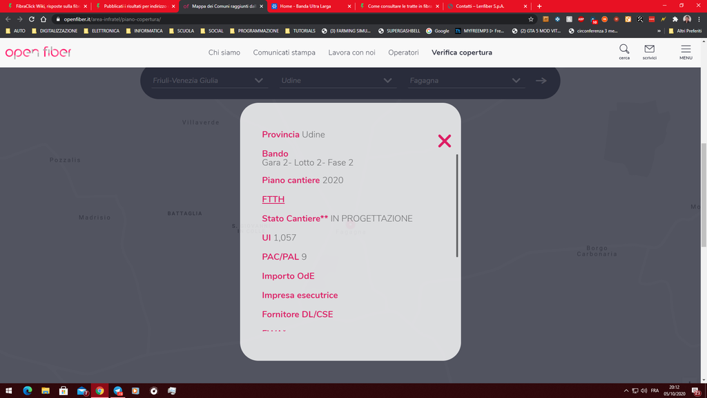
Task: Open Microsoft Store from the taskbar
Action: (x=64, y=391)
